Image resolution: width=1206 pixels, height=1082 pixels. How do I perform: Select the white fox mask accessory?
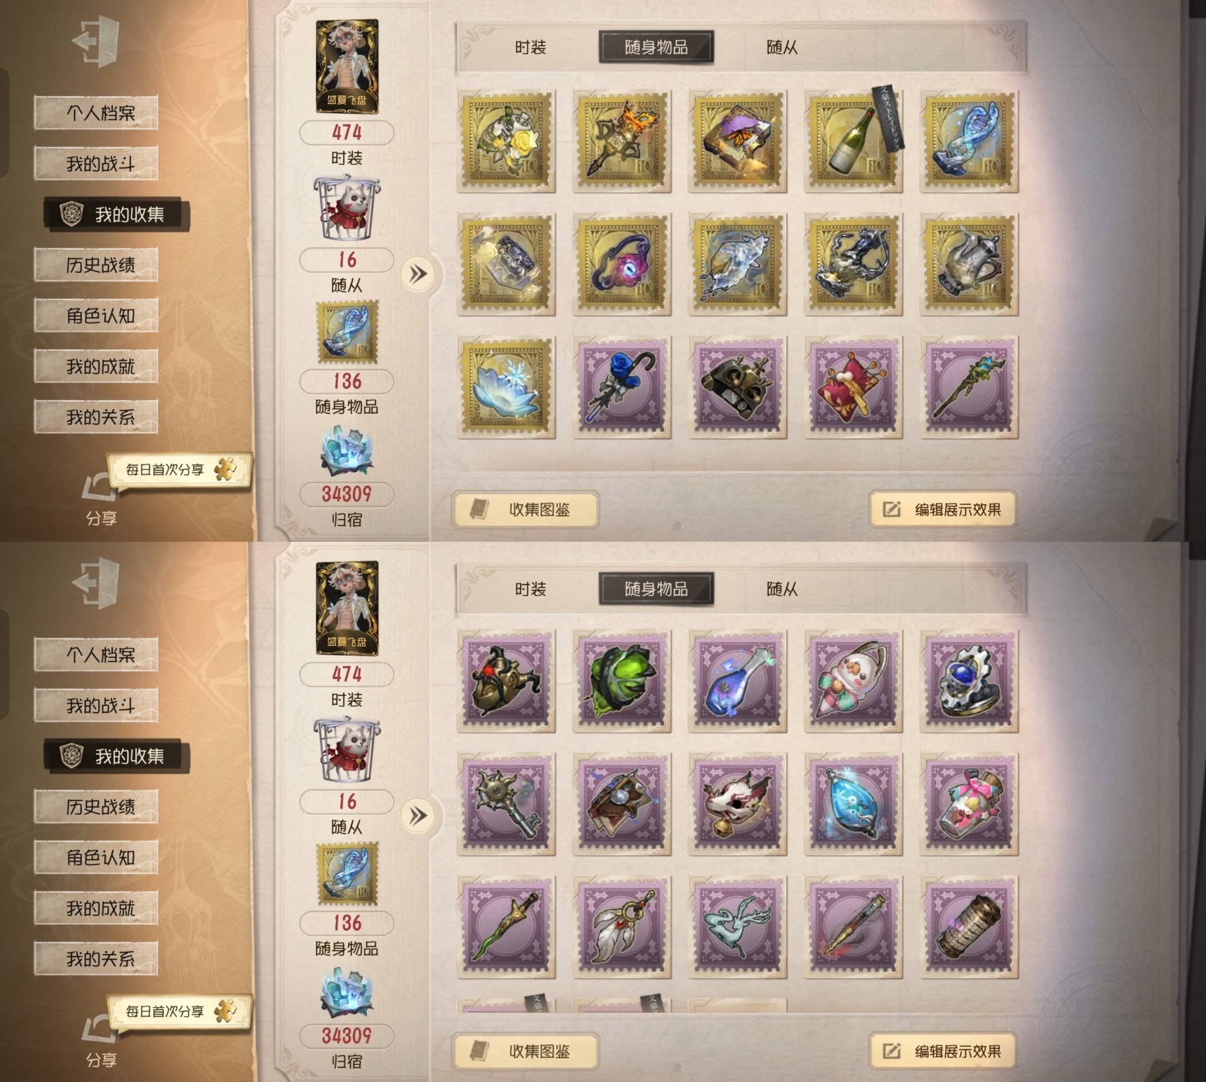point(738,804)
